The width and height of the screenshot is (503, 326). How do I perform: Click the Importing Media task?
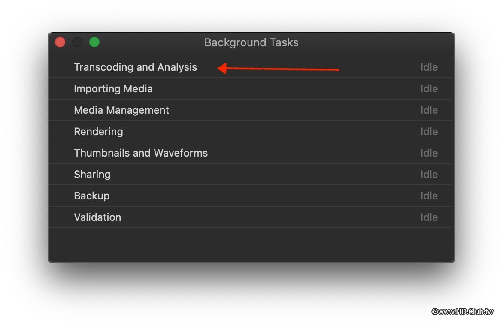(113, 89)
